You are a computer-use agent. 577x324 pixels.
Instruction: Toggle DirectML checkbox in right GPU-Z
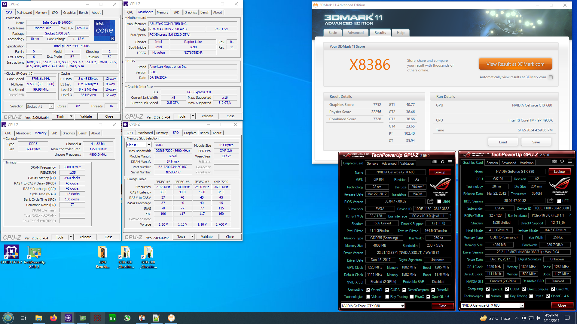click(x=553, y=289)
